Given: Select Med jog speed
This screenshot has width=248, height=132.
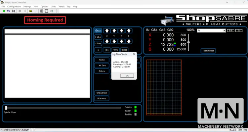Looking at the screenshot, I should [x=98, y=37].
